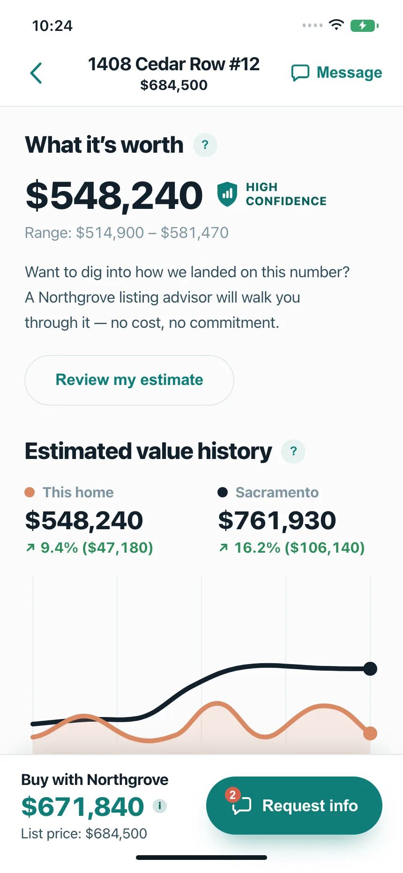Tap the 1408 Cedar Row #12 title
This screenshot has width=403, height=873.
[174, 64]
